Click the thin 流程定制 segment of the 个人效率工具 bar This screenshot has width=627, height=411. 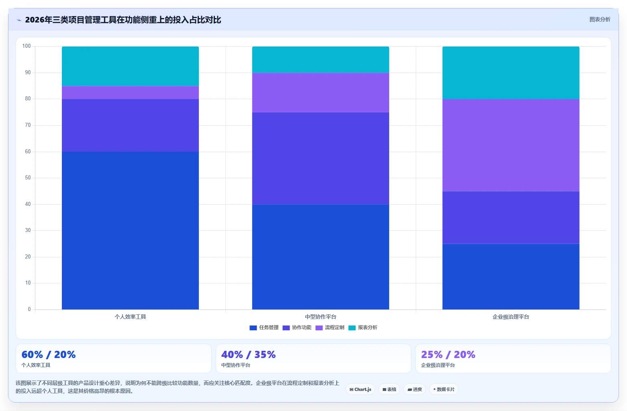click(x=130, y=92)
